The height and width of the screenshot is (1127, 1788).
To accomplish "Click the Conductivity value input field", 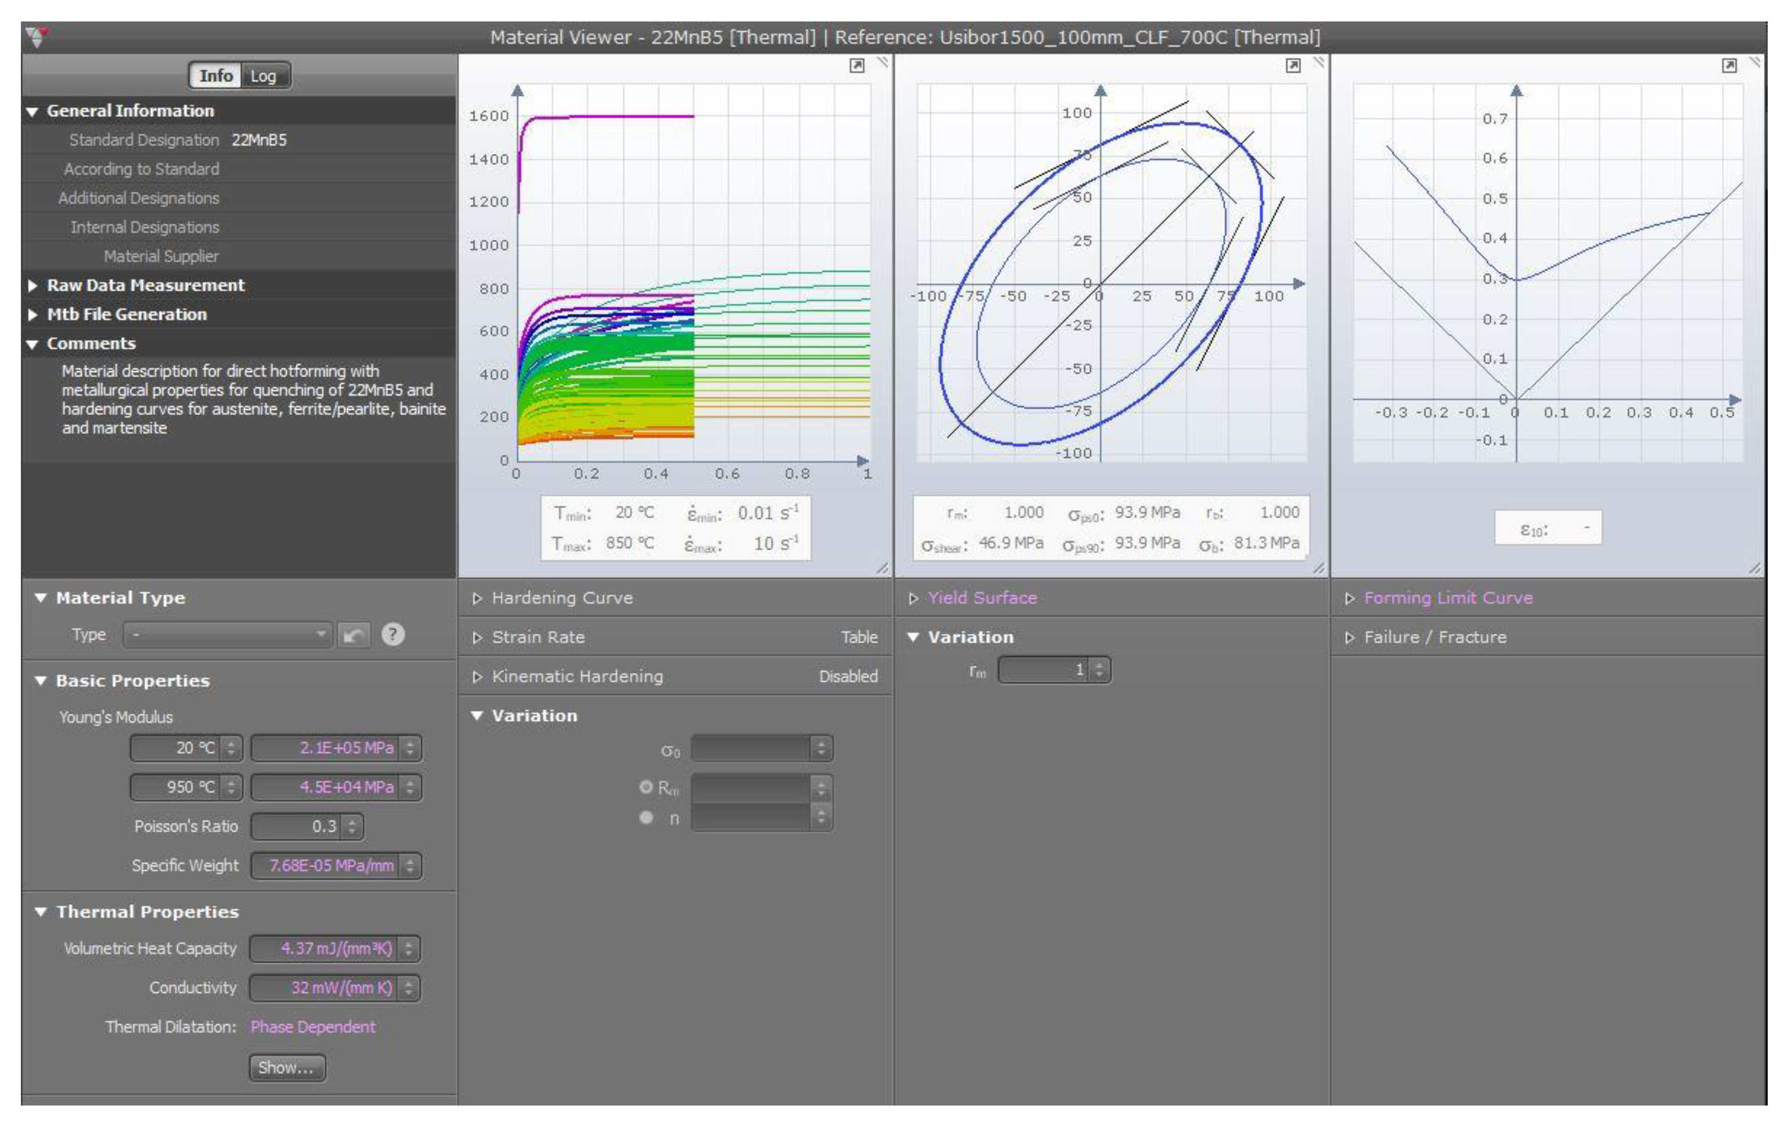I will click(x=324, y=987).
